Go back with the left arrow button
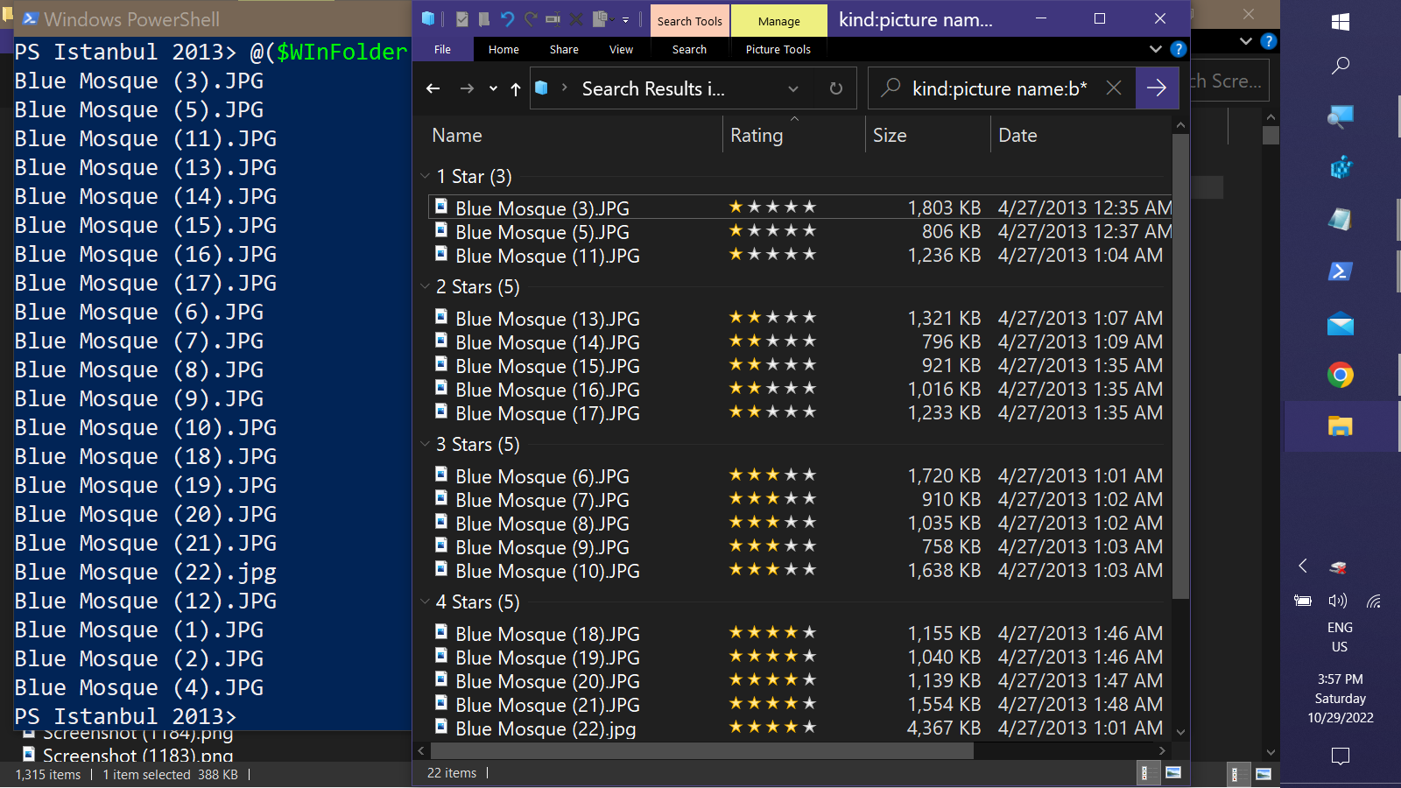Image resolution: width=1401 pixels, height=788 pixels. (433, 88)
